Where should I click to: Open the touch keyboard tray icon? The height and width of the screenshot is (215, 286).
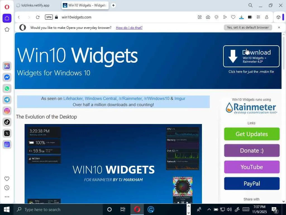[x=246, y=209]
